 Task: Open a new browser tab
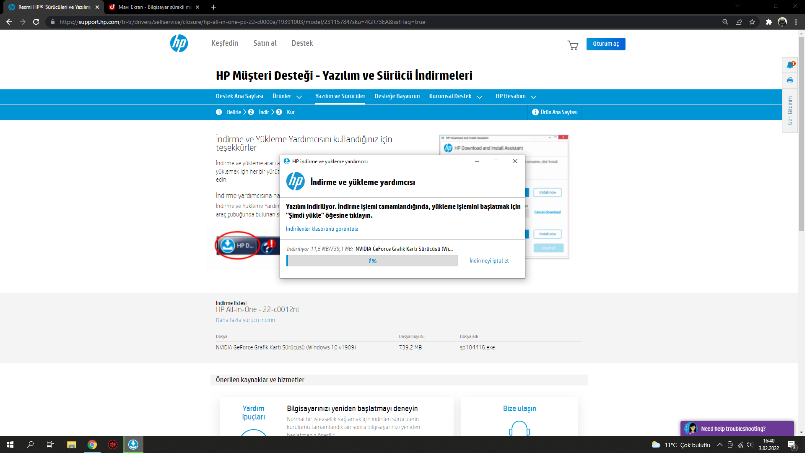pos(213,7)
